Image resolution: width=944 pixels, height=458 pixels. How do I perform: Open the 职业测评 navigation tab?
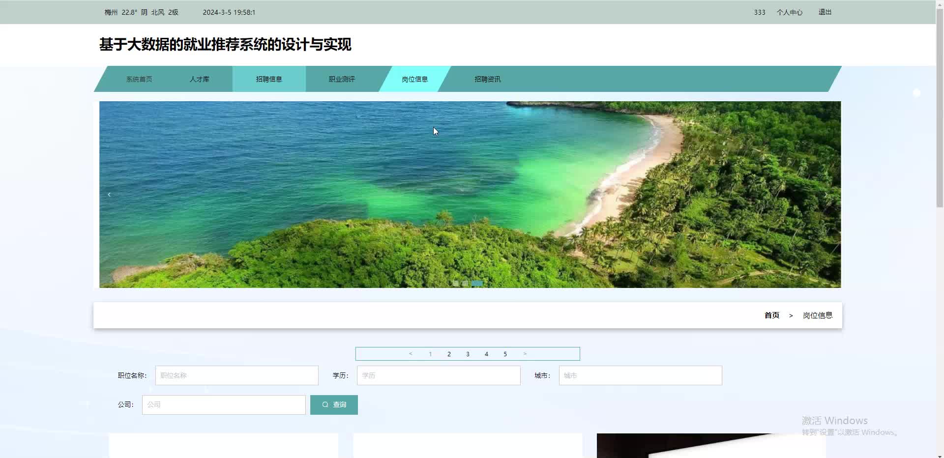(342, 79)
